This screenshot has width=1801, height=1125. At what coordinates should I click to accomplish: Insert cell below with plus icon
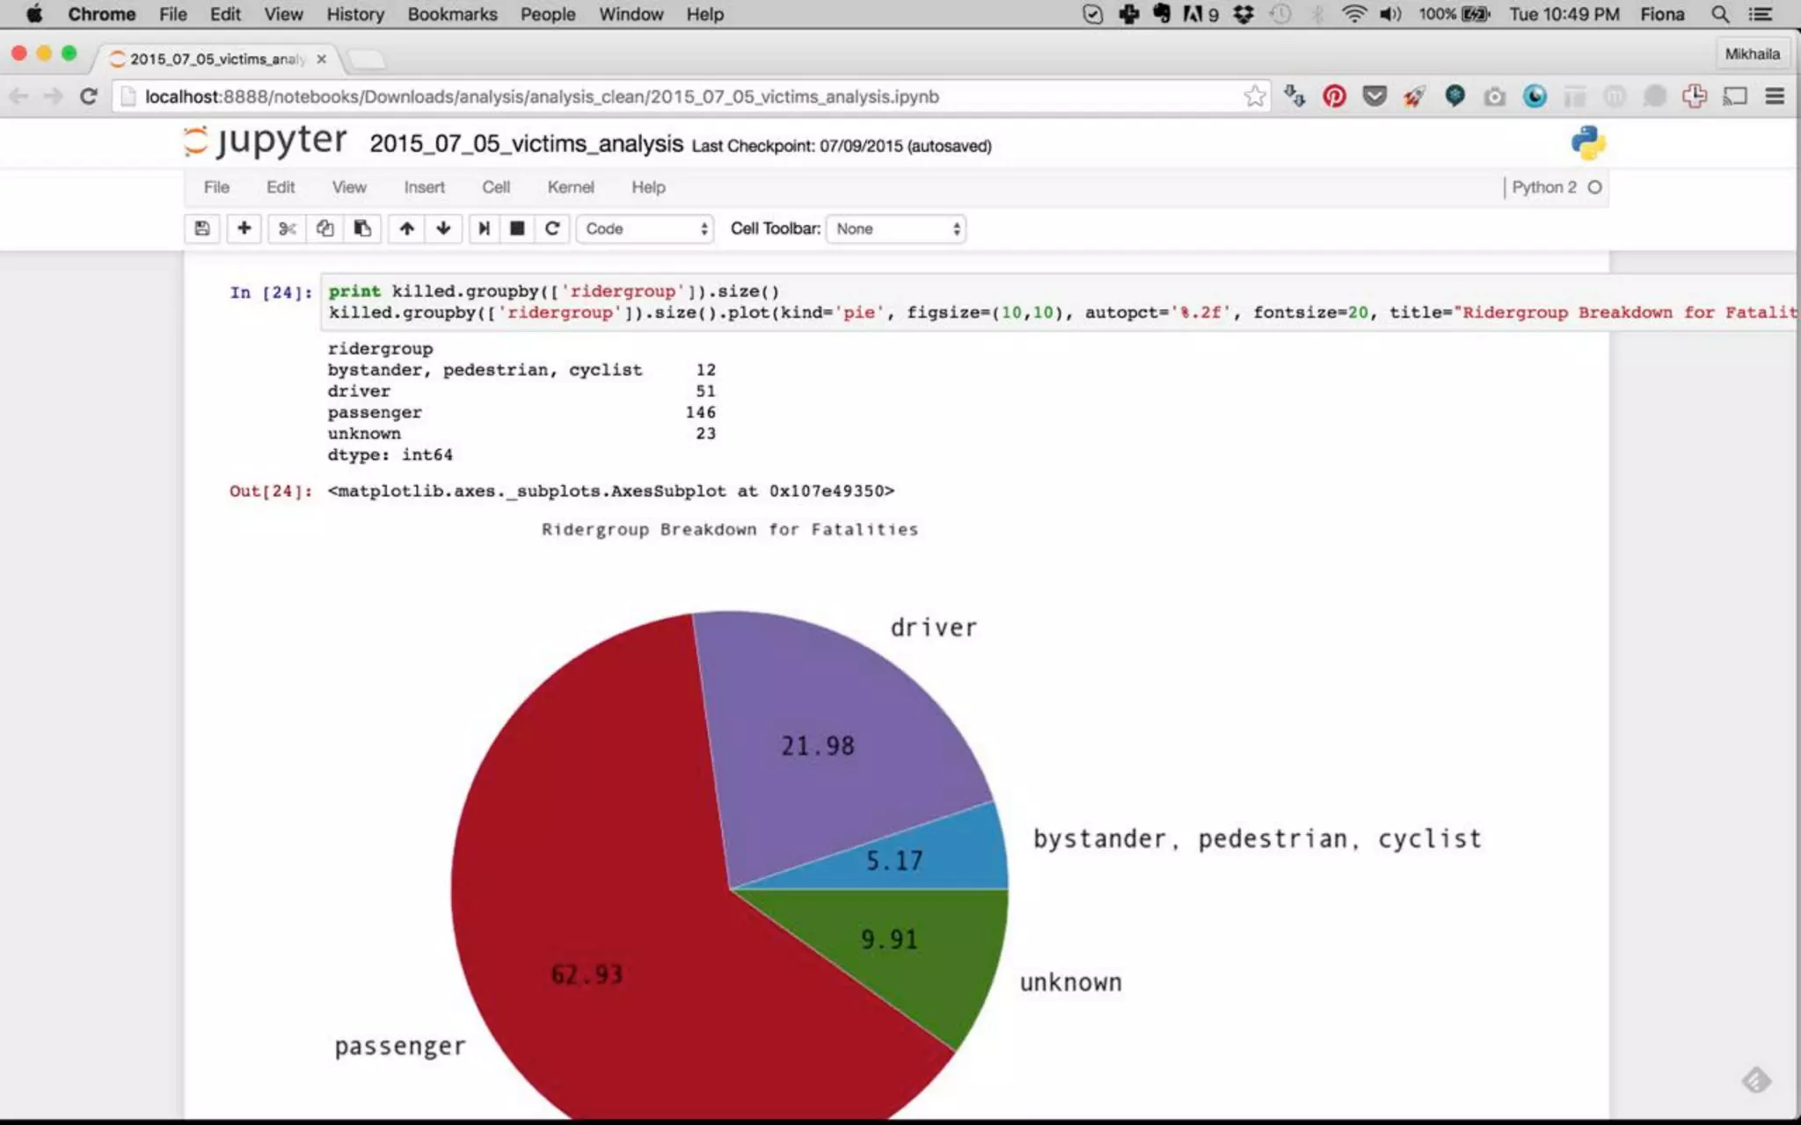(x=244, y=229)
